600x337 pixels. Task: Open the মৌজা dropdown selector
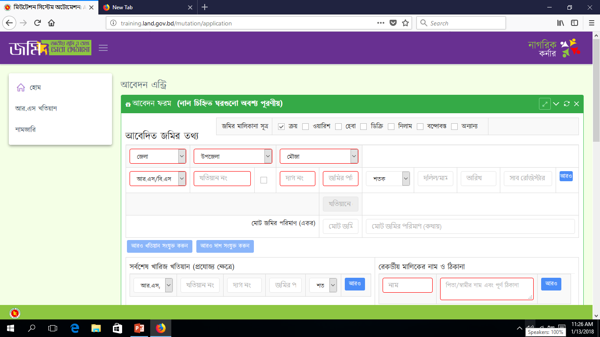pyautogui.click(x=319, y=156)
